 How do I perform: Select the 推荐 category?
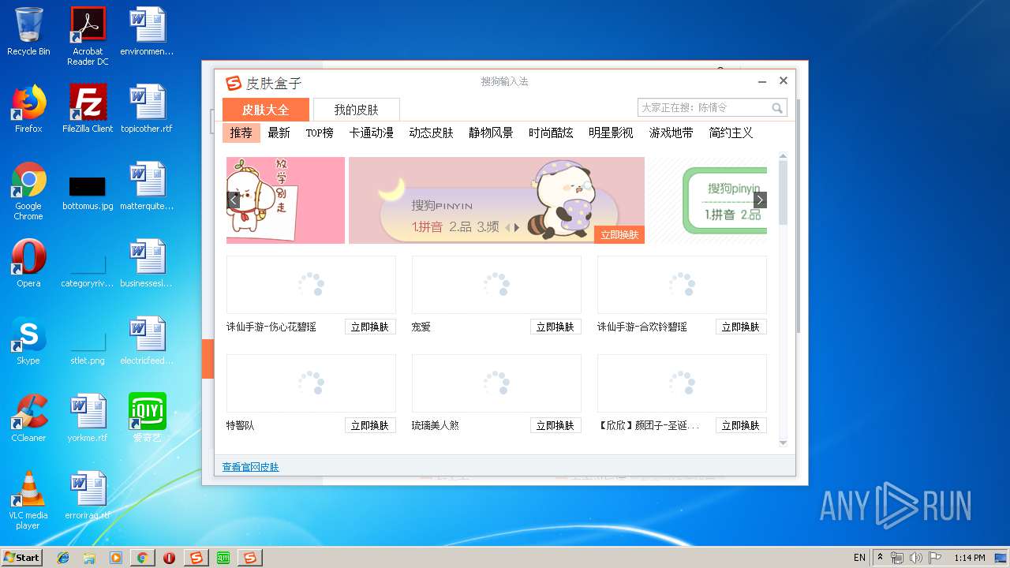point(241,133)
